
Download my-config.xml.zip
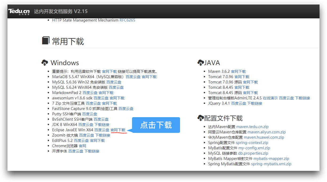[x=254, y=148]
